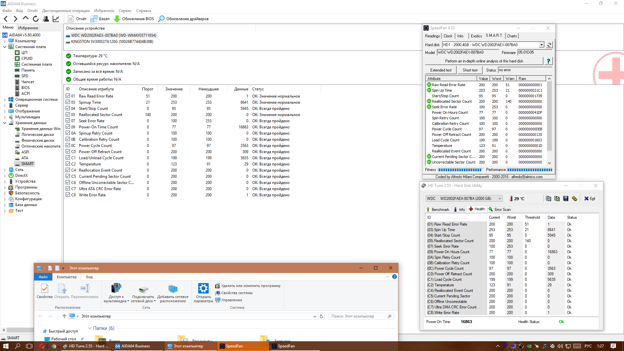
Task: Open the AIDA64 graph chart icon
Action: coord(56,19)
